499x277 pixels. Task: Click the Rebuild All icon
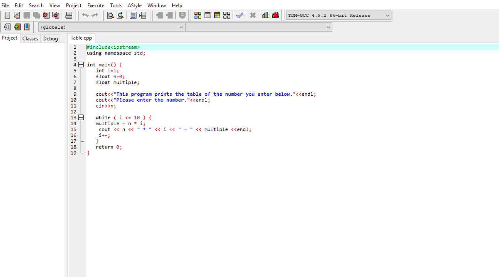227,15
